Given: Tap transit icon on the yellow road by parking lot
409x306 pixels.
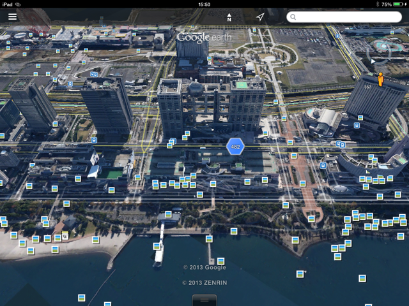Looking at the screenshot, I should (x=337, y=36).
